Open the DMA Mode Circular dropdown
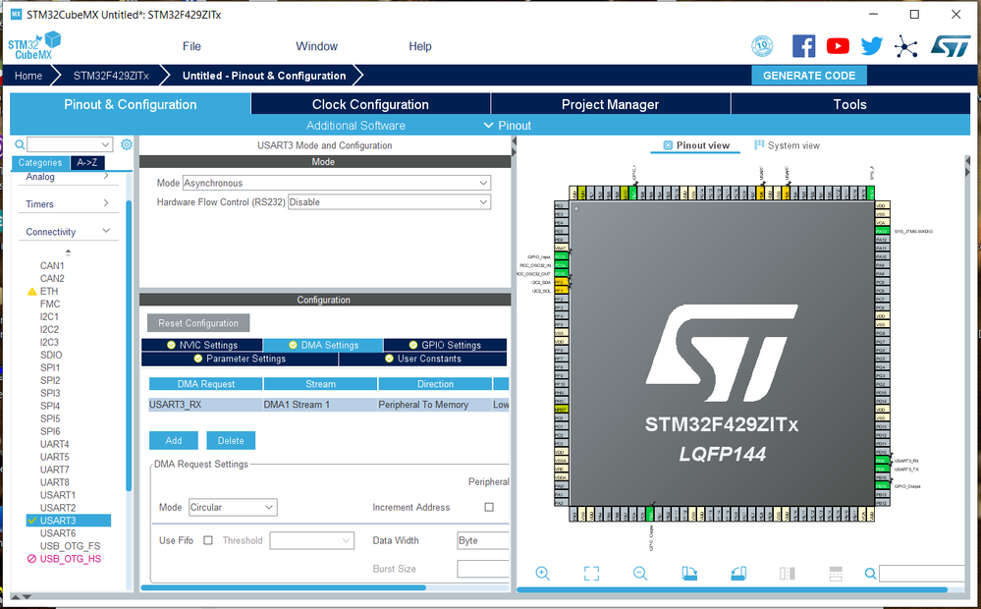The height and width of the screenshot is (609, 981). [233, 507]
